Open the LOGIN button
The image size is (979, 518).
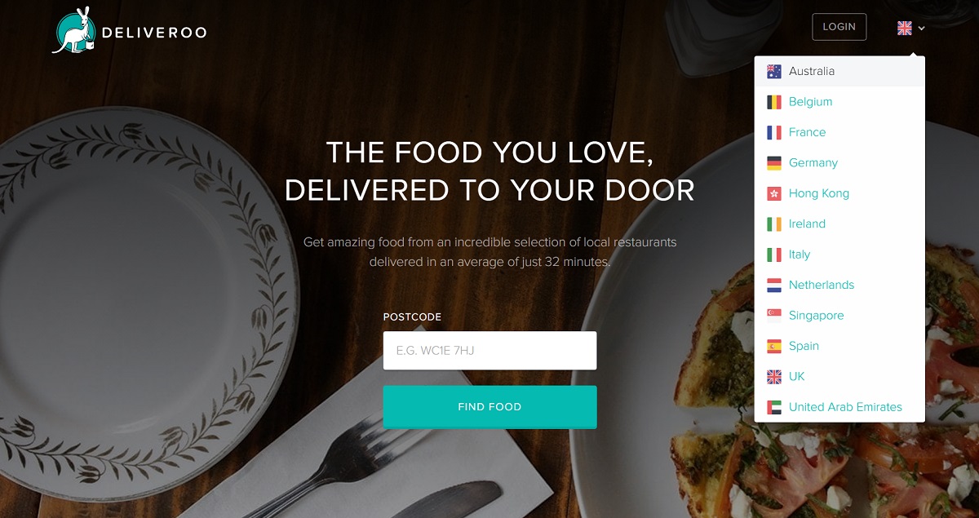point(839,27)
